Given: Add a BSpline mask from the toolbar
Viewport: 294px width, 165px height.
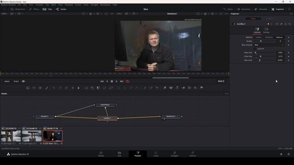Looking at the screenshot, I should pyautogui.click(x=137, y=88).
